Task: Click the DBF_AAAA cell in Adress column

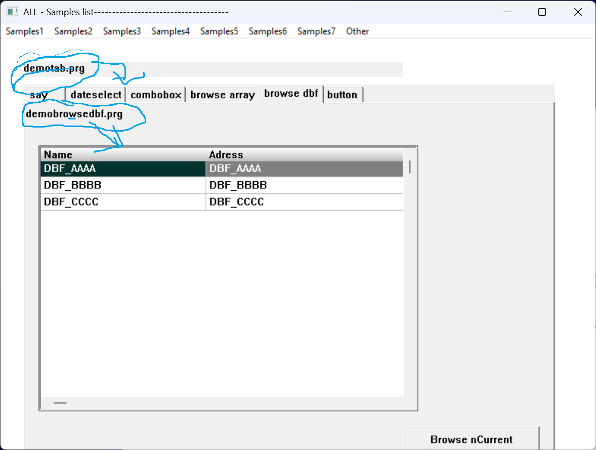Action: pos(305,169)
